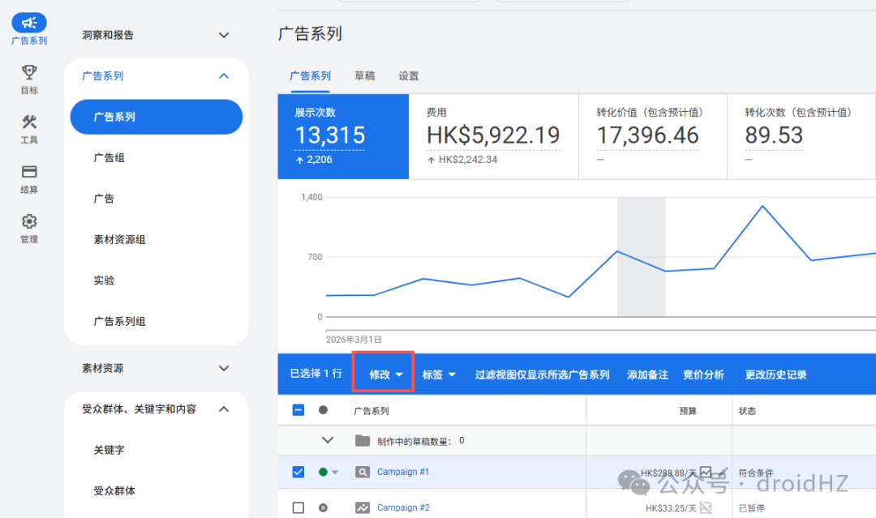Select the 展示次数 metric card
876x518 pixels.
[343, 136]
